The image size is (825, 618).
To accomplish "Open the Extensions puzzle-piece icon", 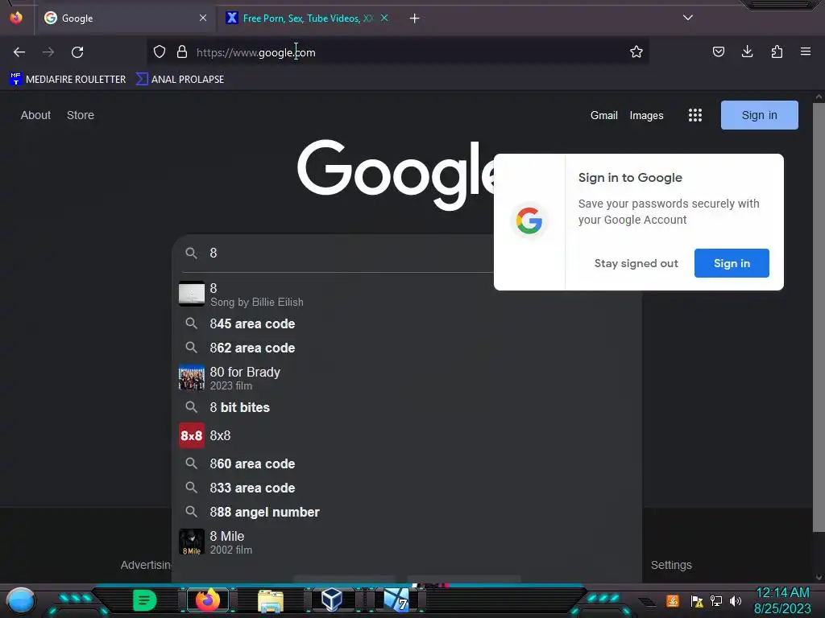I will (x=777, y=52).
